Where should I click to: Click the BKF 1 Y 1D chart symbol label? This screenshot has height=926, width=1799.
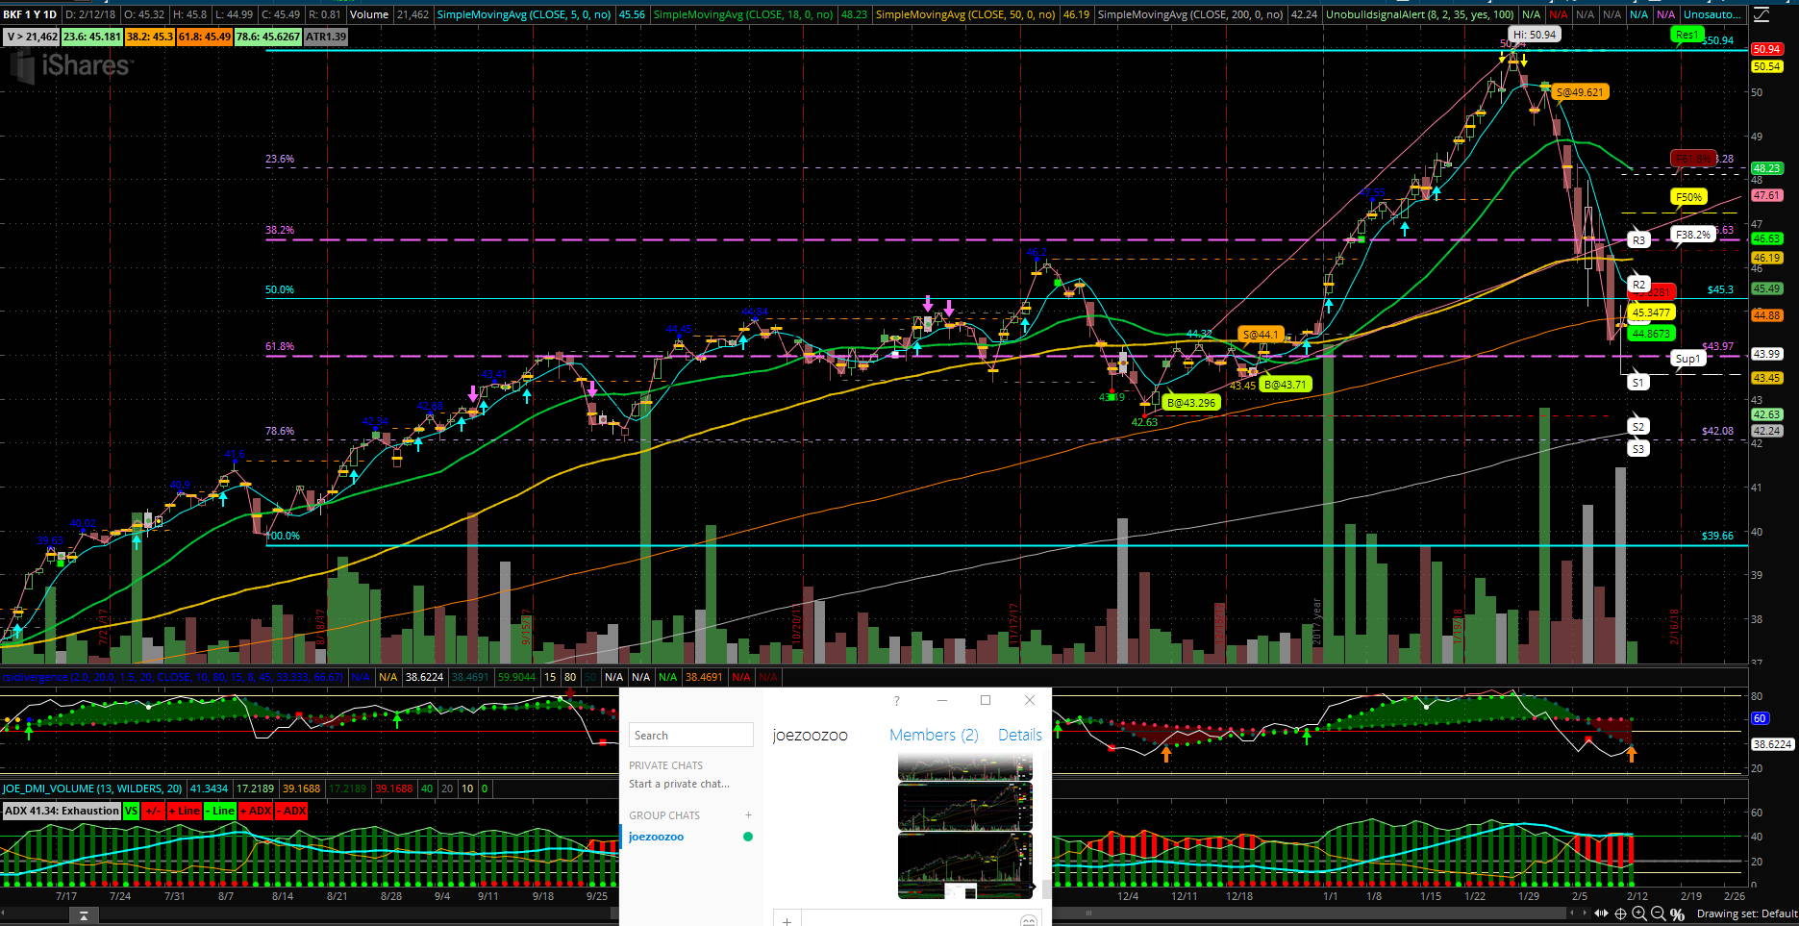coord(30,14)
